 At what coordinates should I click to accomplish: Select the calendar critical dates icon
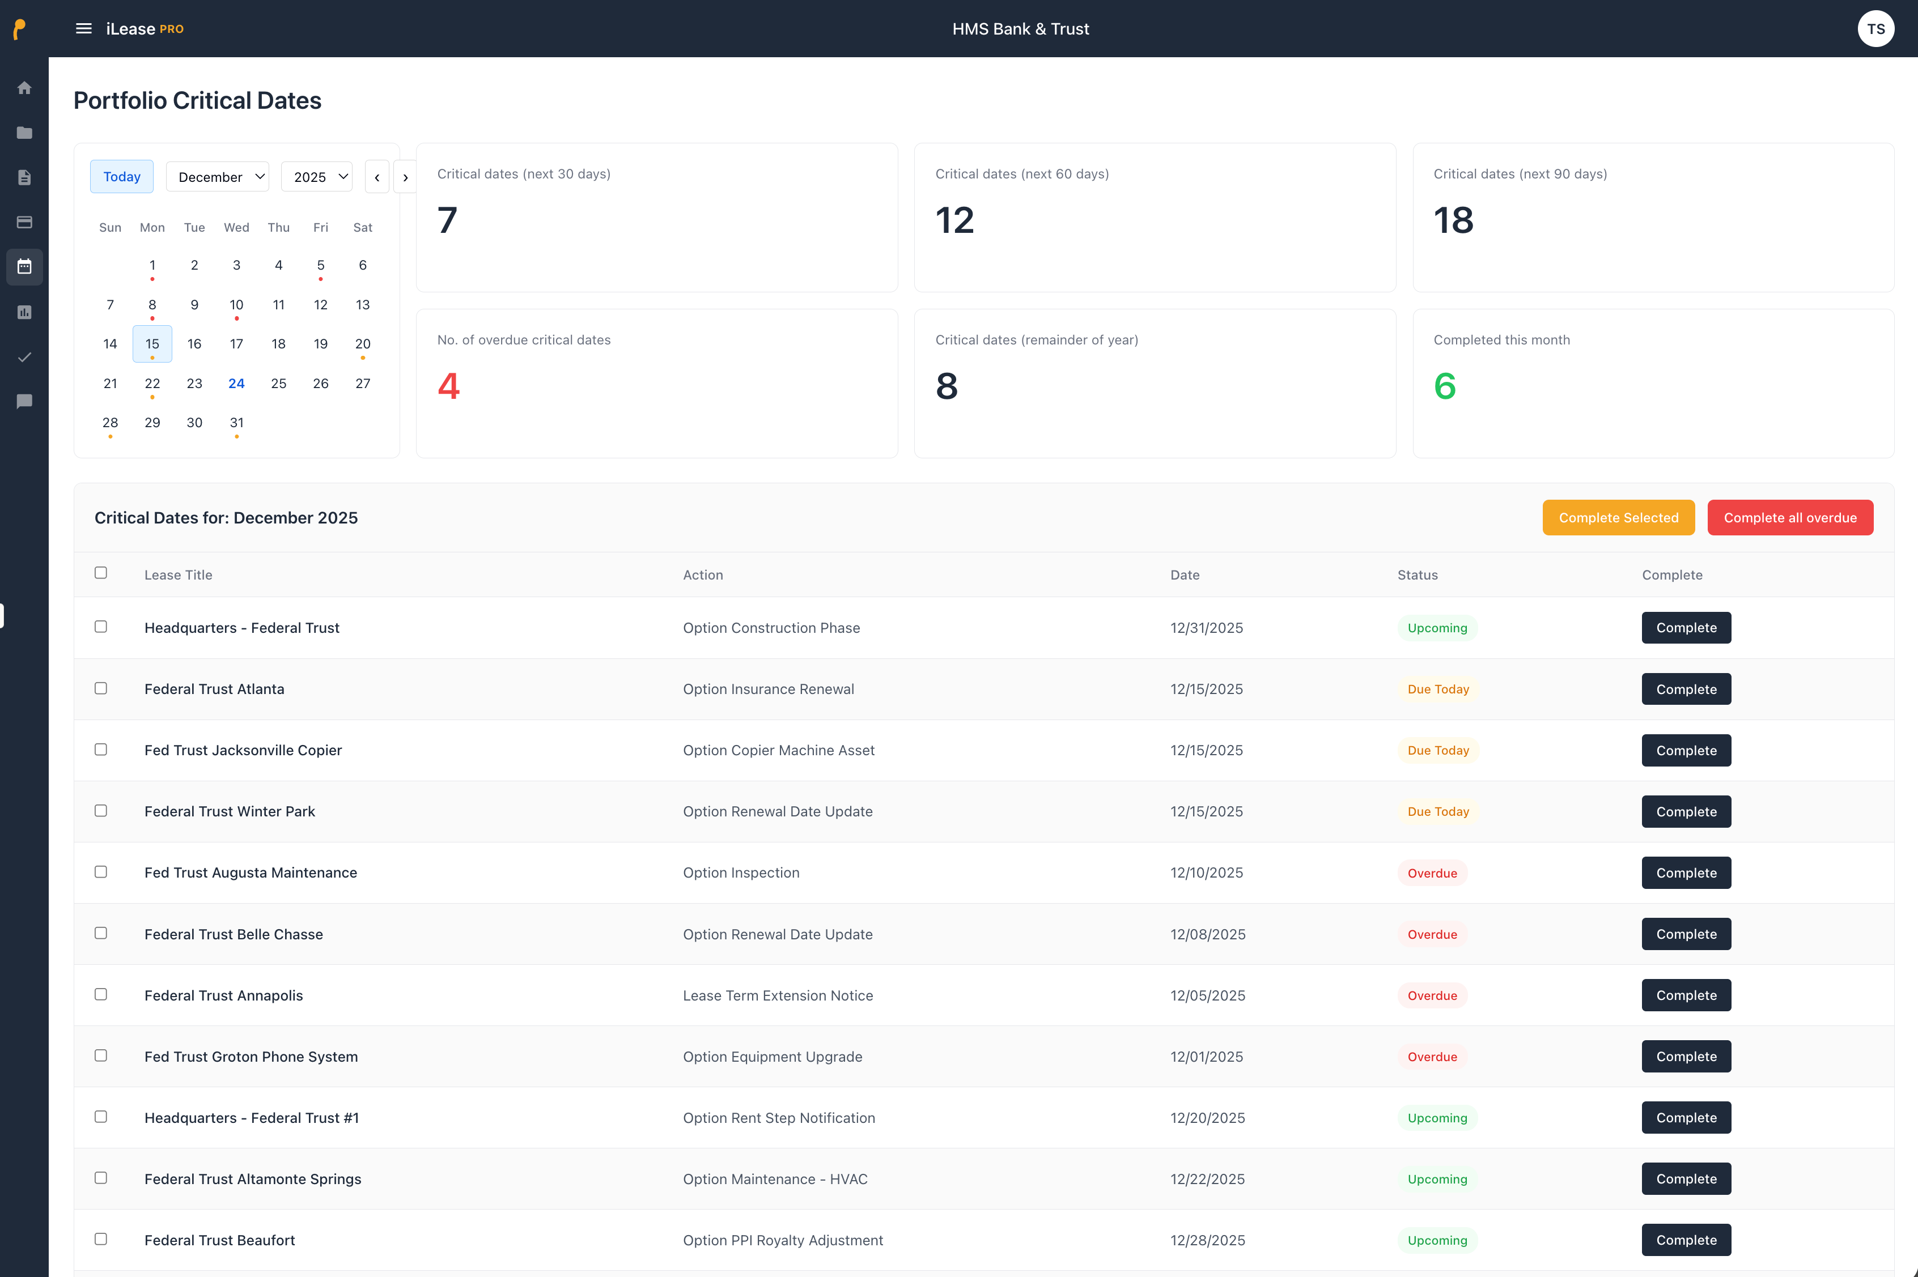24,266
